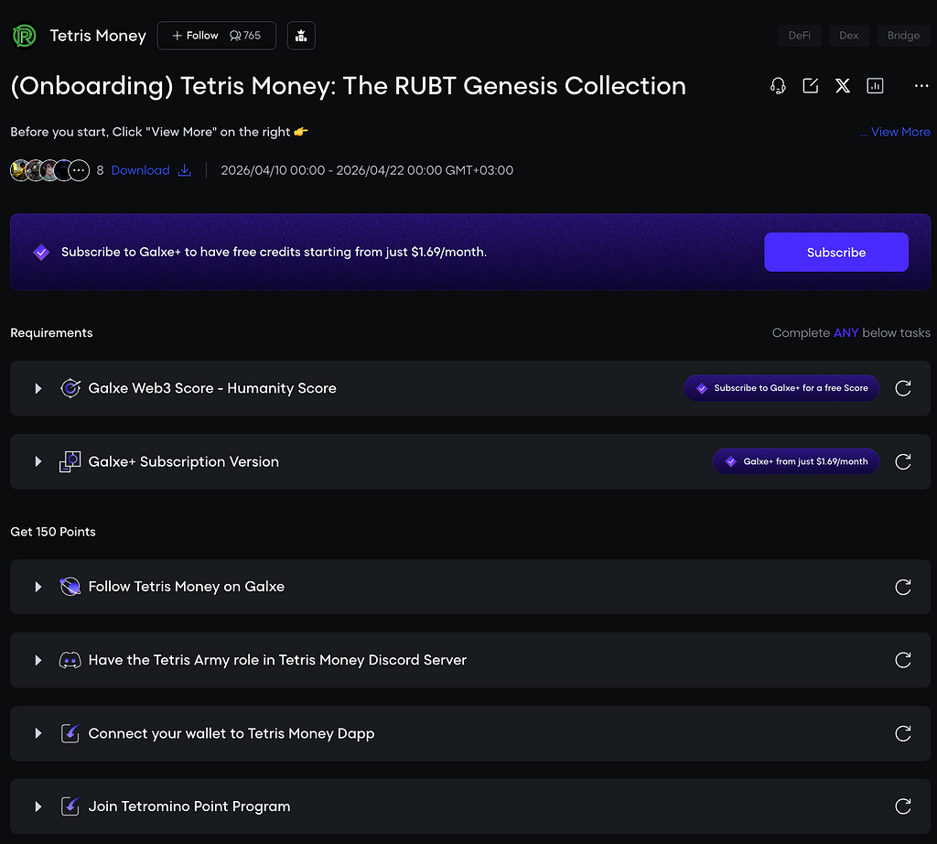Refresh the Galxe+ Subscription Version task
Viewport: 937px width, 844px height.
click(x=903, y=462)
